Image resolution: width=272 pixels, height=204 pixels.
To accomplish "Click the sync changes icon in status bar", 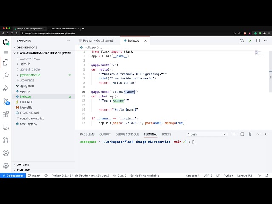I will click(x=46, y=176).
